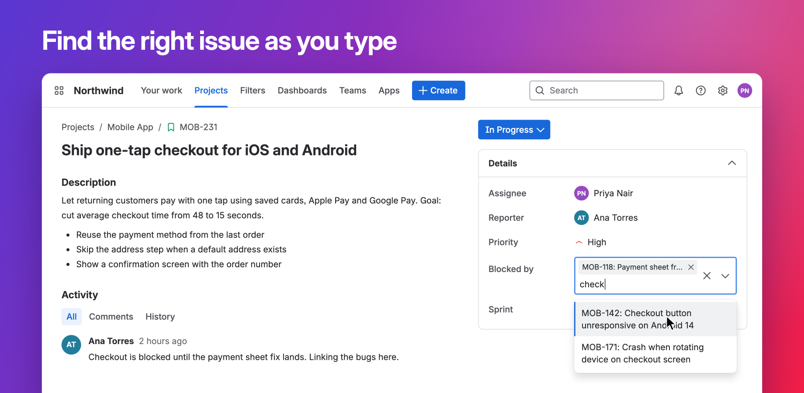Click the green bookmark icon beside MOB-231
The height and width of the screenshot is (393, 804).
coord(171,127)
